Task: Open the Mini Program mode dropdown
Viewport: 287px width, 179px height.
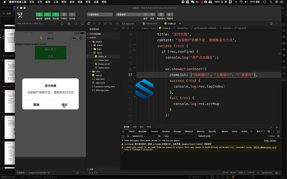Action: click(100, 15)
